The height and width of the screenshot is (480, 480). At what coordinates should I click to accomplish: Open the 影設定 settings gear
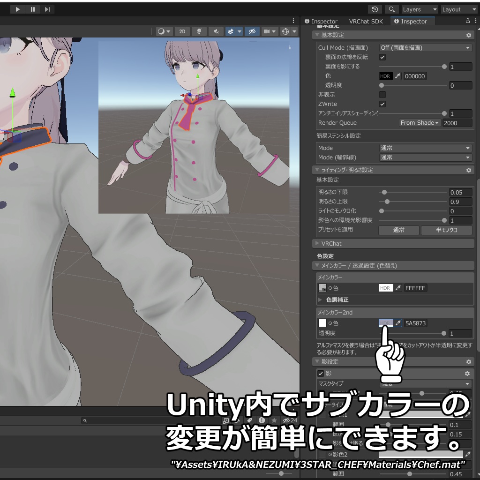(x=468, y=361)
